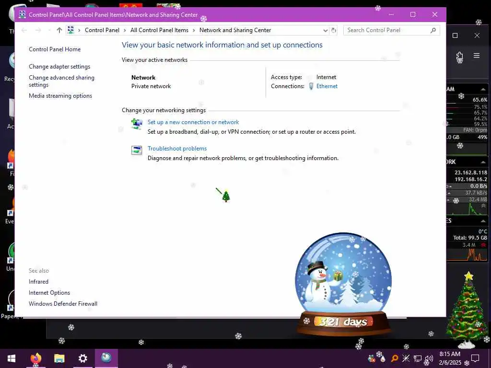
Task: Click the address bar control panel icon
Action: pos(71,30)
